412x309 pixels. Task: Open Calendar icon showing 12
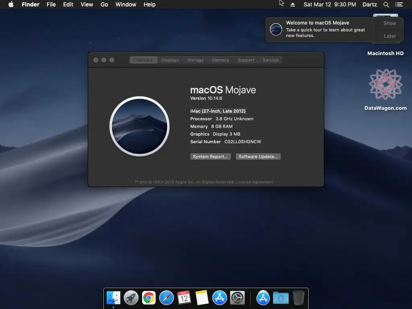[x=184, y=298]
